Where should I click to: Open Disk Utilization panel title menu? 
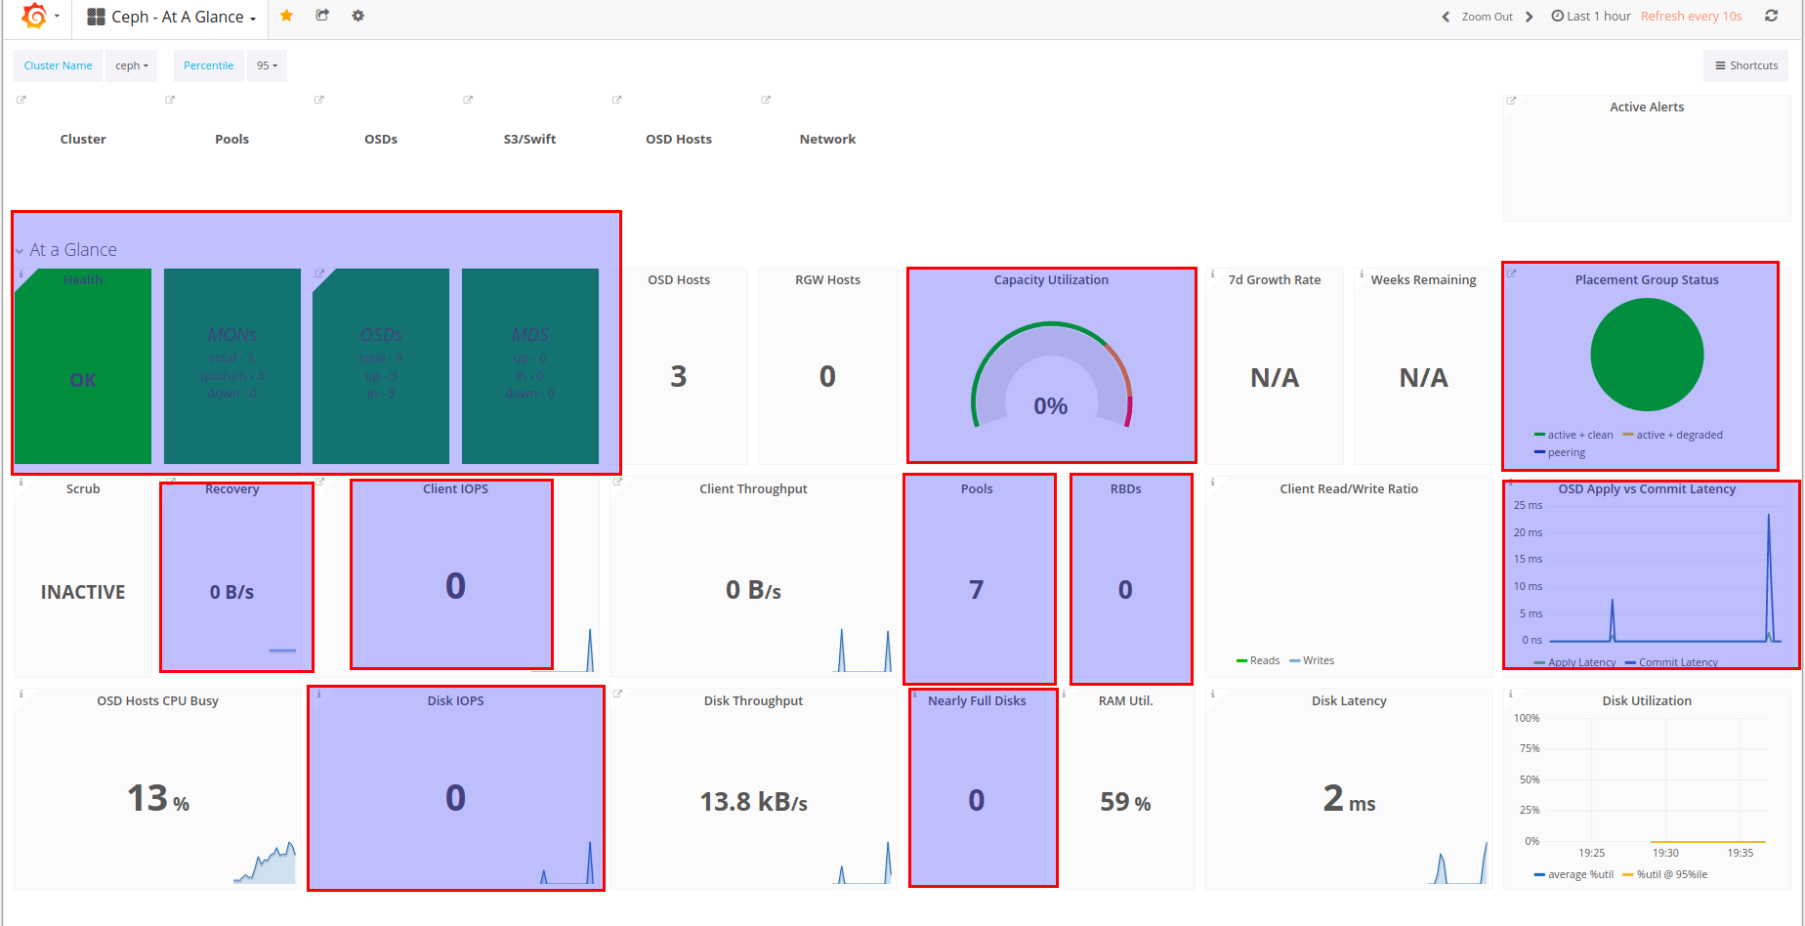pyautogui.click(x=1647, y=700)
